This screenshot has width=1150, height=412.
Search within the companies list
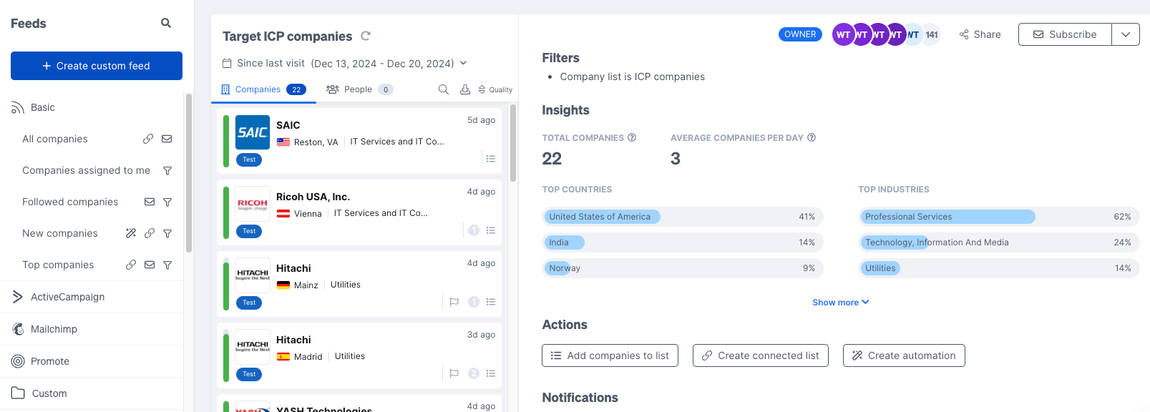click(x=444, y=89)
